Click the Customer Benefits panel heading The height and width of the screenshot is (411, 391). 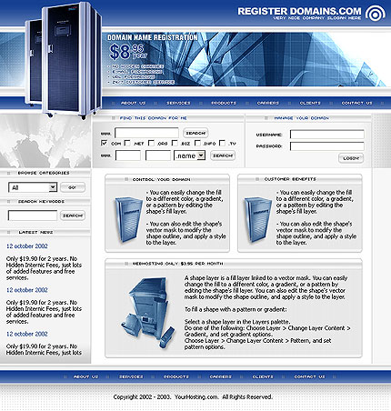coord(290,179)
